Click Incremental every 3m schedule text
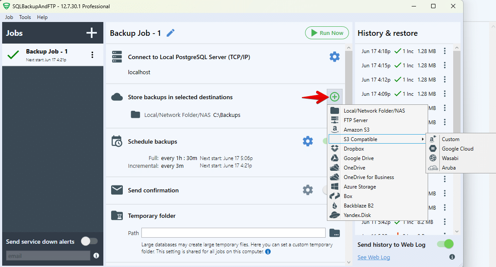The width and height of the screenshot is (496, 267). pos(156,166)
